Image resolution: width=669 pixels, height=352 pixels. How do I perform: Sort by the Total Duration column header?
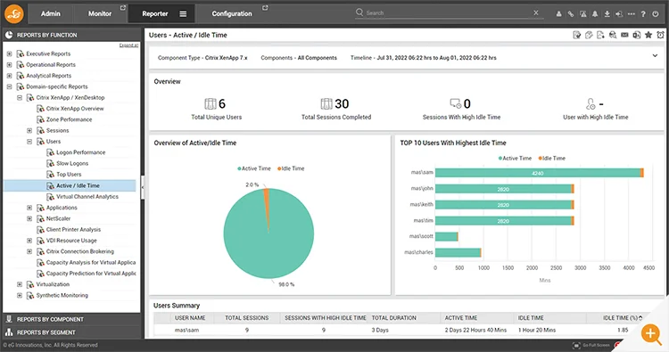[x=393, y=318]
